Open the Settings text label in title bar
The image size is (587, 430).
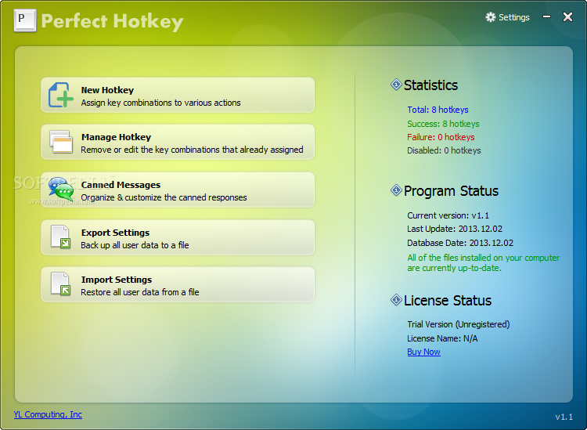tap(514, 17)
